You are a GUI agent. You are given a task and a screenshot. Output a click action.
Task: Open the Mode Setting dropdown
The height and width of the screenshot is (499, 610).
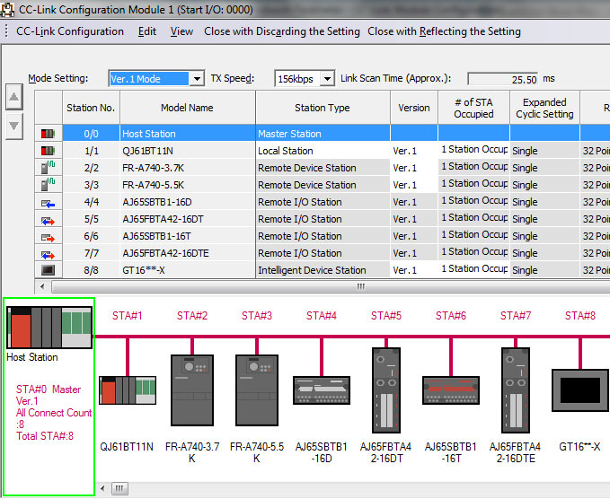[197, 79]
